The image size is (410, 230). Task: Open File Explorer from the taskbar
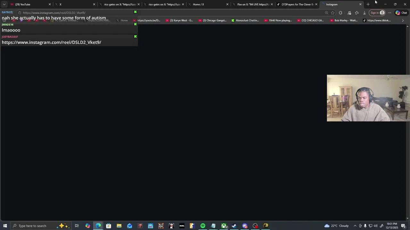(119, 226)
